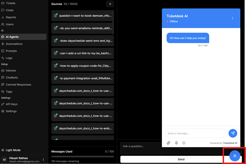The image size is (246, 164).
Task: Send chat message with paper plane button
Action: tap(233, 133)
